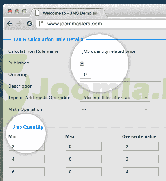This screenshot has width=166, height=181.
Task: Click Max field in the third row
Action: coord(84,172)
